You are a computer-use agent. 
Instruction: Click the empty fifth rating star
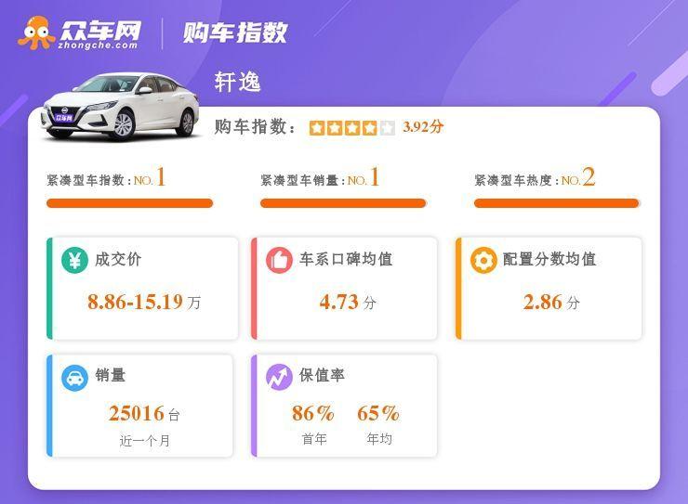(x=388, y=128)
